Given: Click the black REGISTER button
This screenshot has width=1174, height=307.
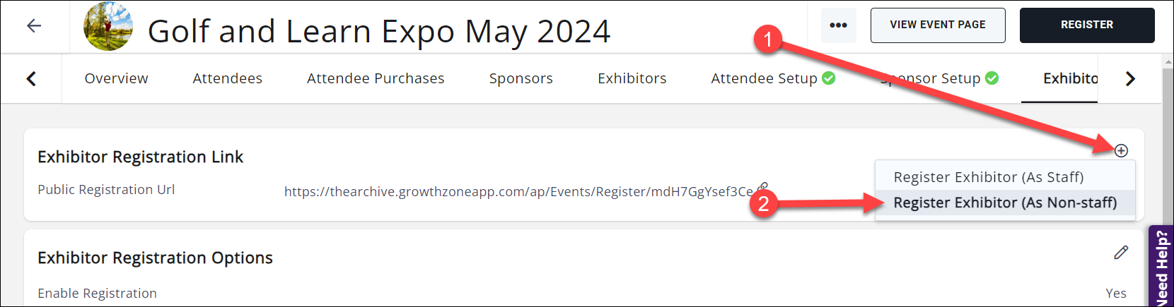Looking at the screenshot, I should (x=1086, y=25).
